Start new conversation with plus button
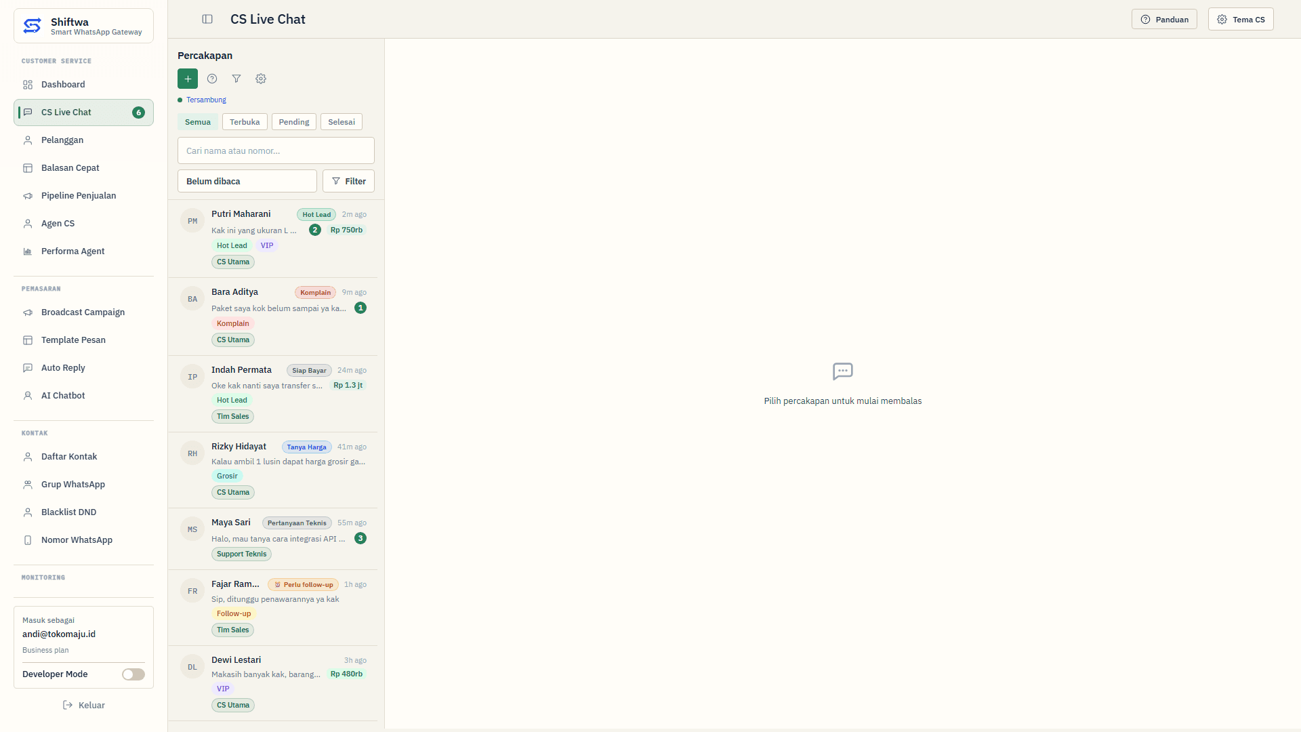This screenshot has height=732, width=1301. [x=188, y=79]
